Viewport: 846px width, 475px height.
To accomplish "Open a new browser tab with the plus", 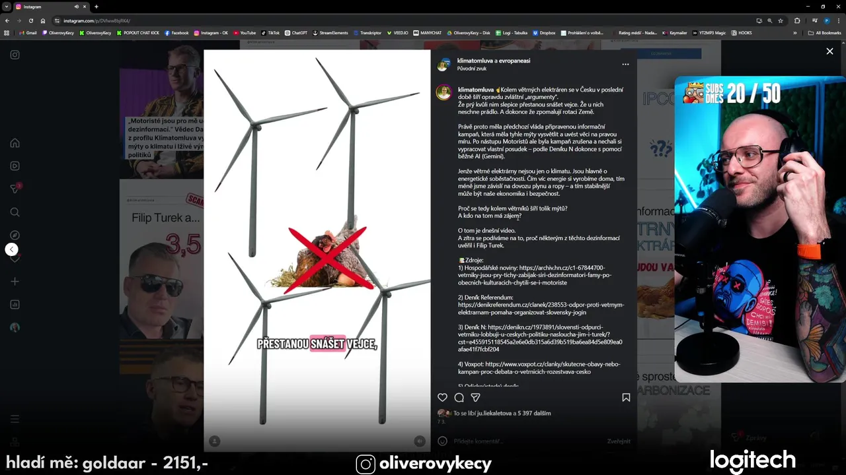I will pos(96,7).
